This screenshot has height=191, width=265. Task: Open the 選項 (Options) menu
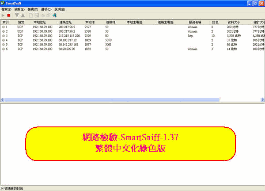click(46, 9)
